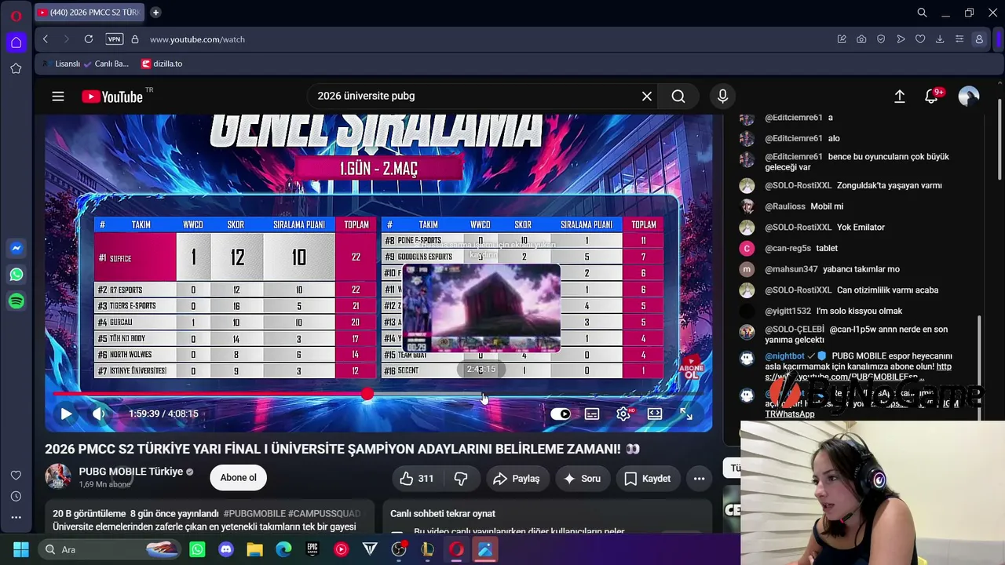Click the site padlock icon
Image resolution: width=1005 pixels, height=565 pixels.
(x=135, y=39)
